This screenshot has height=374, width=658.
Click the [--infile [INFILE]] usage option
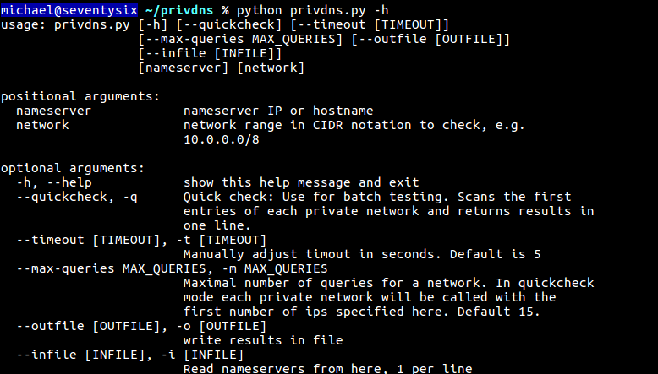[x=210, y=53]
